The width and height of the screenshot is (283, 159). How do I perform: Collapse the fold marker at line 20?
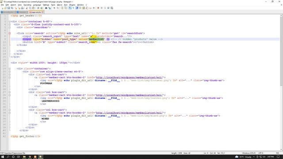(10, 72)
